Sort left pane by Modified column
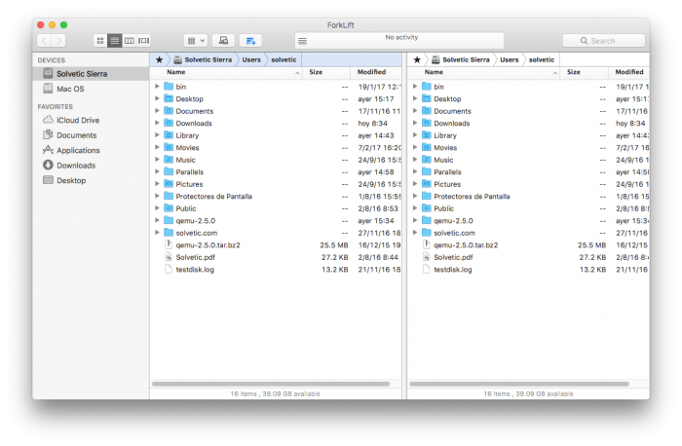Image resolution: width=682 pixels, height=446 pixels. [376, 72]
